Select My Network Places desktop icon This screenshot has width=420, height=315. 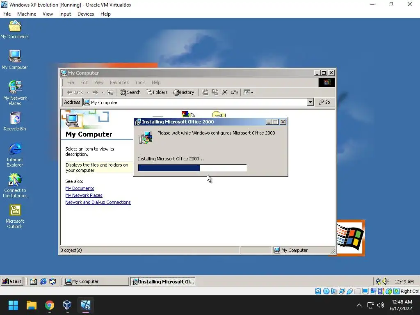[15, 93]
